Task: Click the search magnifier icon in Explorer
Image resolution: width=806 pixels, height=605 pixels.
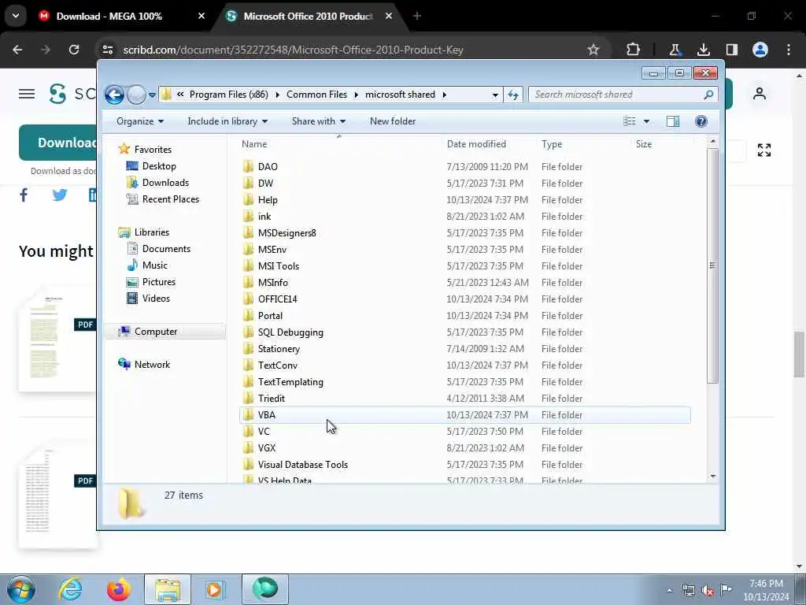Action: [708, 95]
